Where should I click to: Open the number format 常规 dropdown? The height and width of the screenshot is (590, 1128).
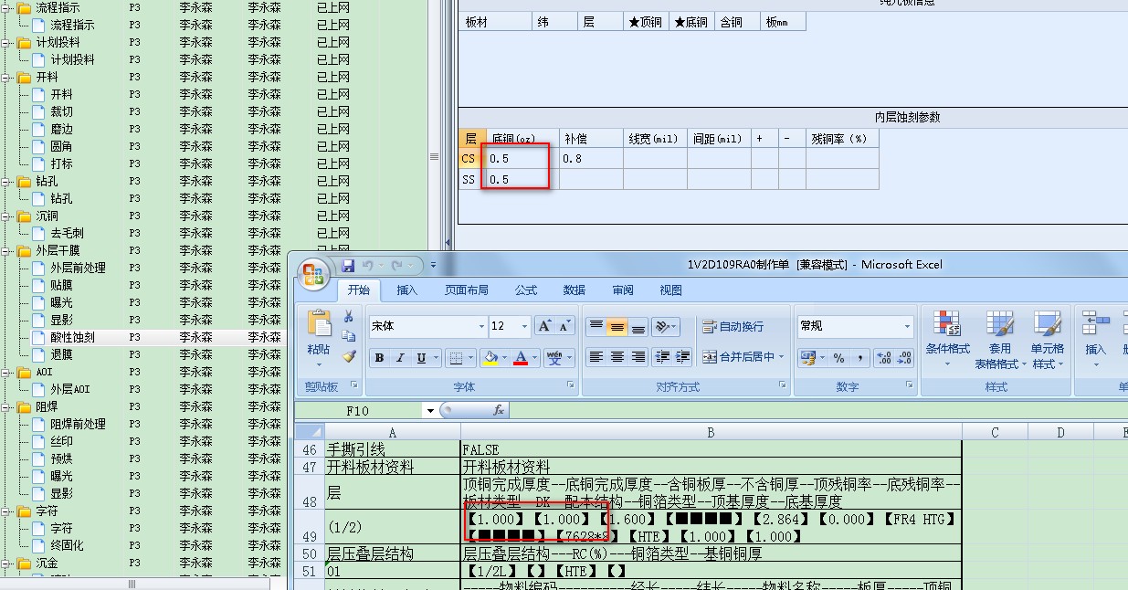tap(906, 326)
